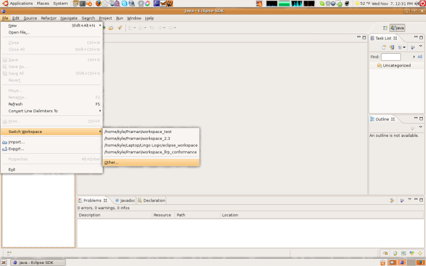Viewport: 426px width, 266px height.
Task: Click the show desktop icon in bottom panel
Action: [4, 262]
